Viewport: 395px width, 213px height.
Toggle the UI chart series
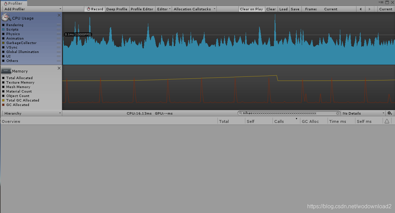pyautogui.click(x=3, y=56)
